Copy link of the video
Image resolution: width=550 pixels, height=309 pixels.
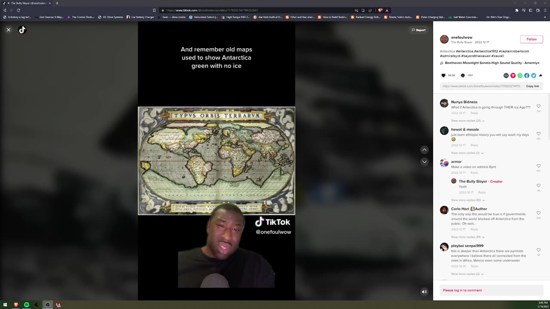[532, 86]
